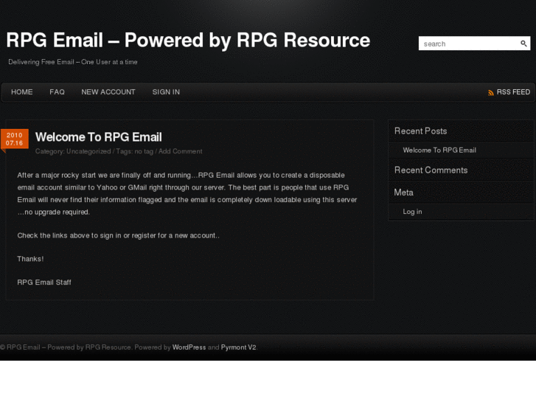Click the tagline Delivering Free Email text
The width and height of the screenshot is (536, 402).
coord(73,62)
